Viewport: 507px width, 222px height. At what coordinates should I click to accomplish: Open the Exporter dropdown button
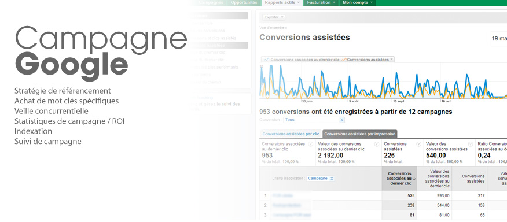pyautogui.click(x=274, y=17)
